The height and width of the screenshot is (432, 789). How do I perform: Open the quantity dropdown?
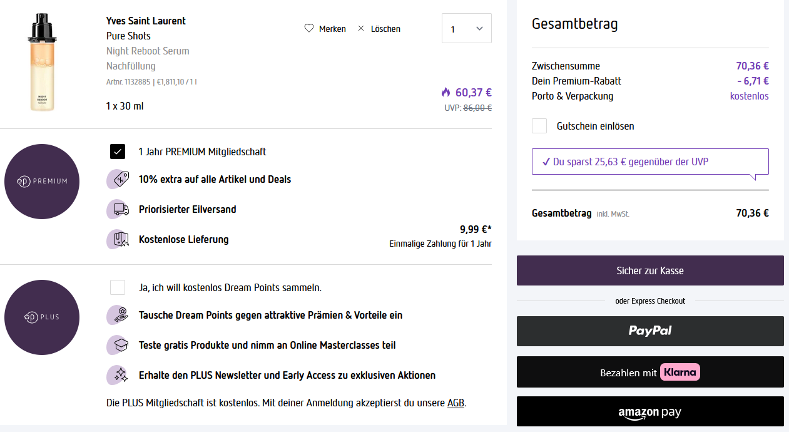click(467, 29)
